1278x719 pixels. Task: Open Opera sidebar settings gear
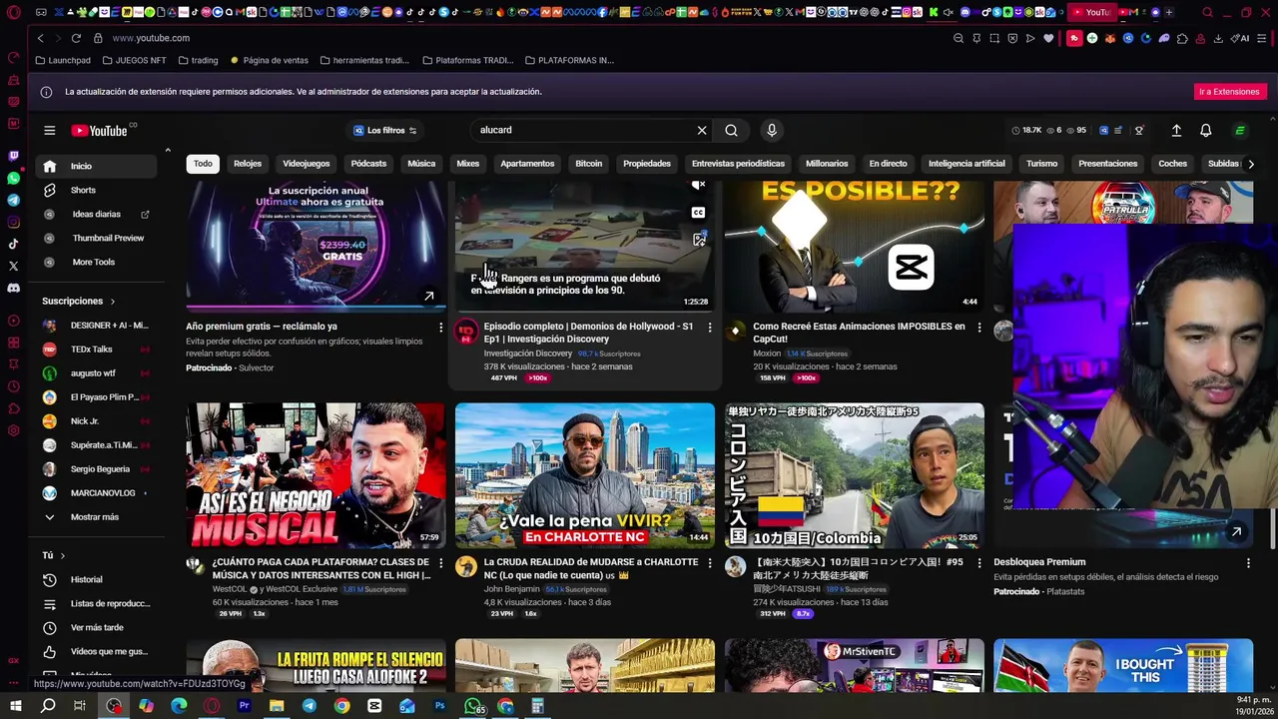[x=13, y=430]
